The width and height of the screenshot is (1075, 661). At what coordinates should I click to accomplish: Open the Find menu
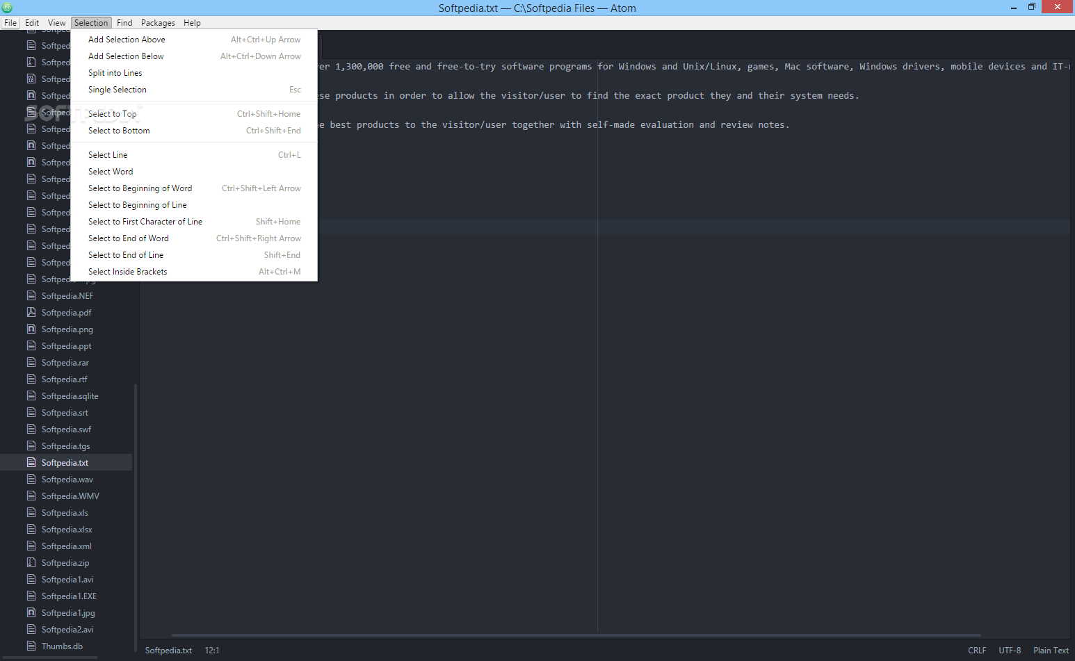click(x=124, y=23)
